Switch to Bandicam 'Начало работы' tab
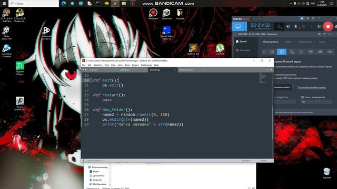 tap(271, 42)
